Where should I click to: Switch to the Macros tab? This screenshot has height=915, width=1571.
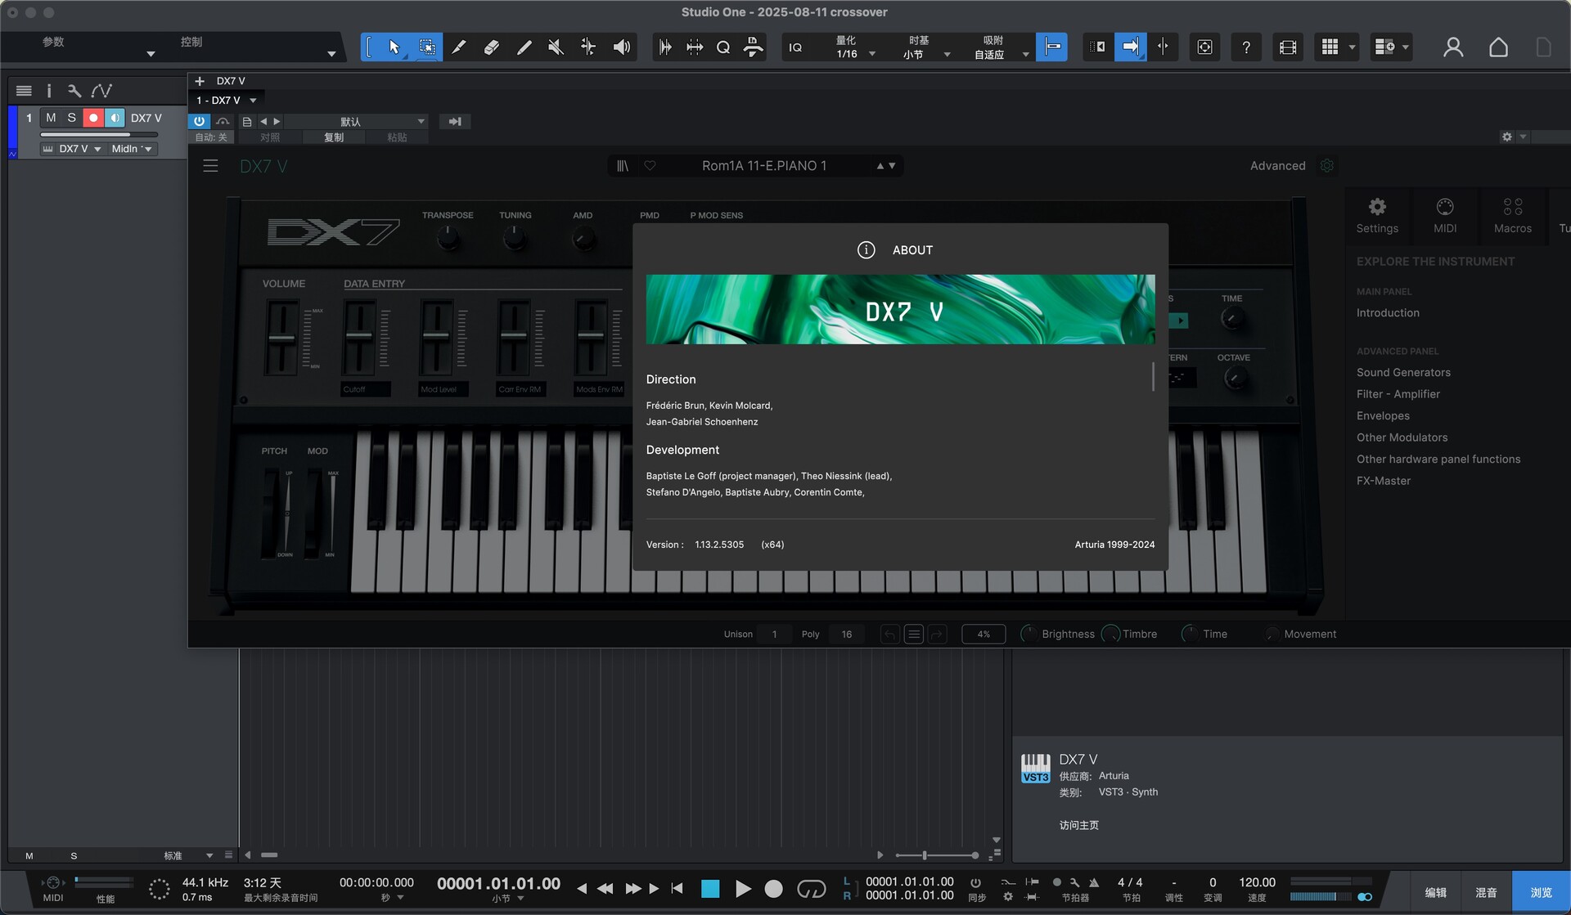point(1513,216)
